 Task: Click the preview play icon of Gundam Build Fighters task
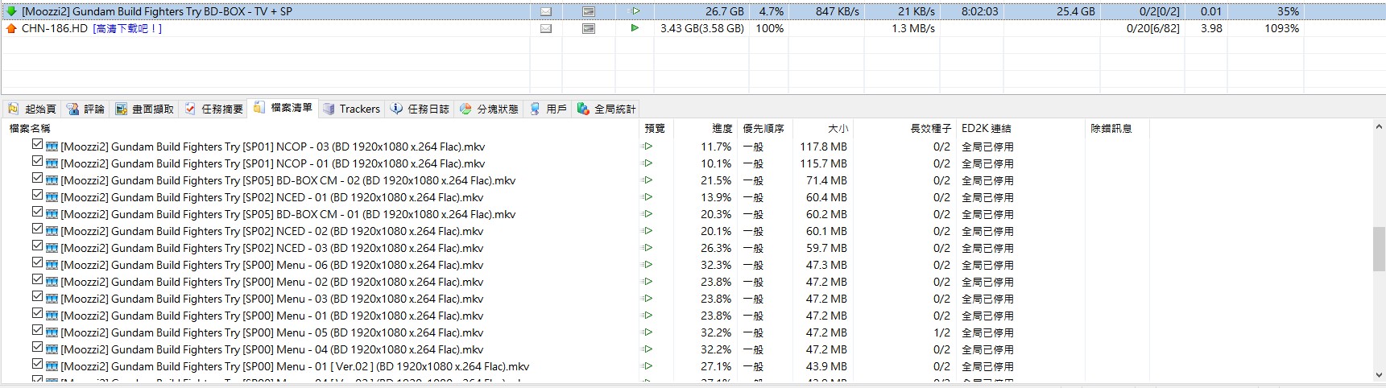[635, 11]
